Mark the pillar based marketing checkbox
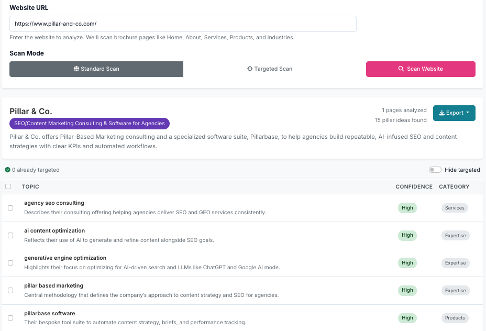The image size is (486, 331). click(x=10, y=290)
